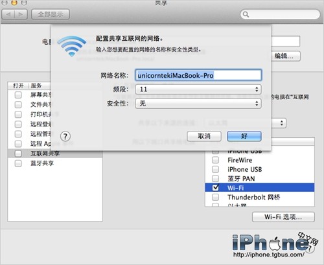
Task: Toggle the printer sharing (打印机共享) checkbox
Action: click(18, 114)
